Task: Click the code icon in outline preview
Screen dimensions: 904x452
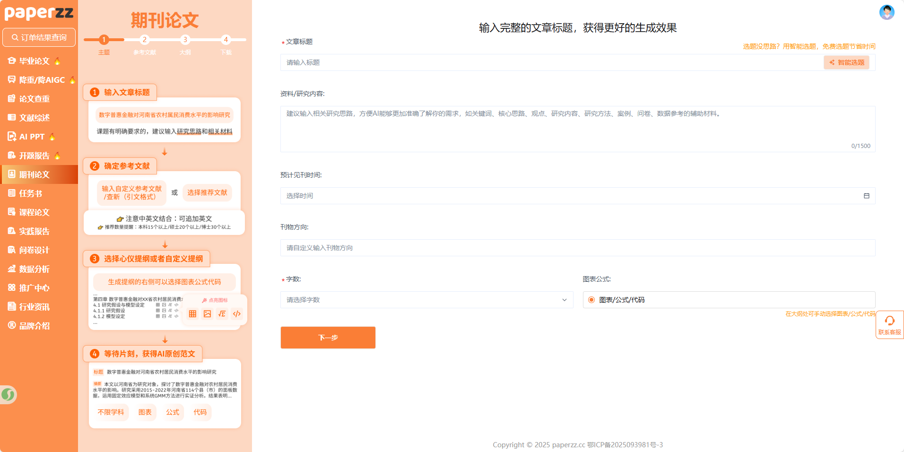Action: [x=237, y=314]
